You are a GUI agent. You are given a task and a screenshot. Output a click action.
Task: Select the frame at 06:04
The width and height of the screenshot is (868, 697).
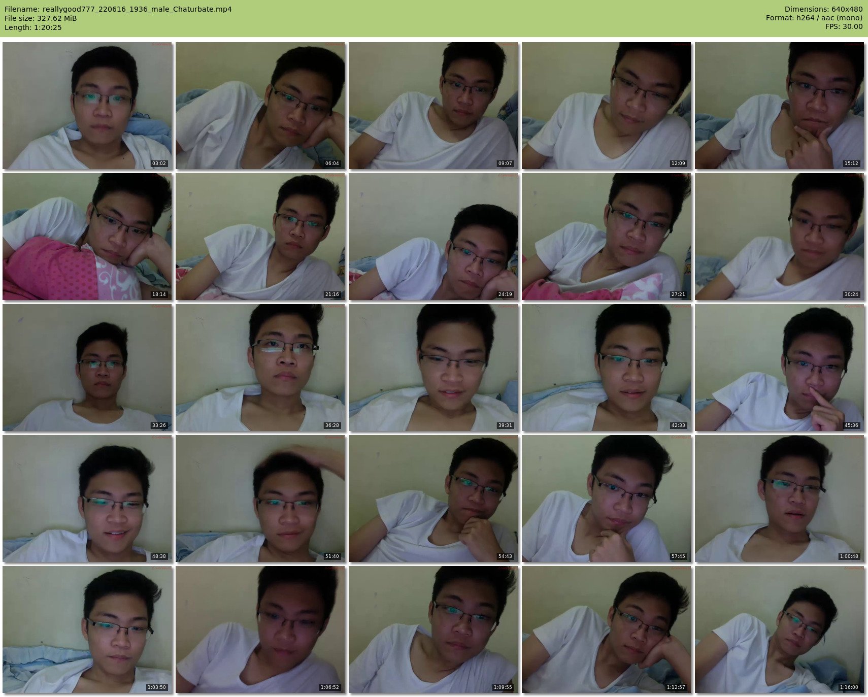[x=260, y=106]
